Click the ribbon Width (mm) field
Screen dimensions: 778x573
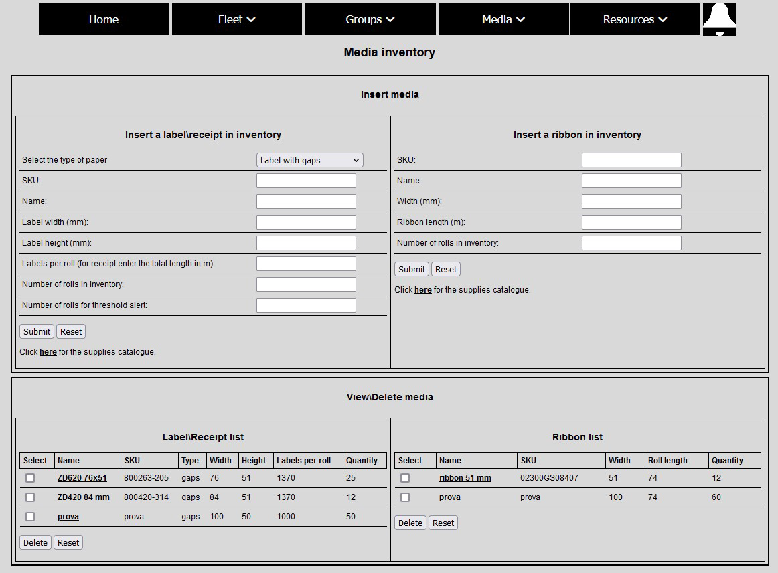coord(631,201)
